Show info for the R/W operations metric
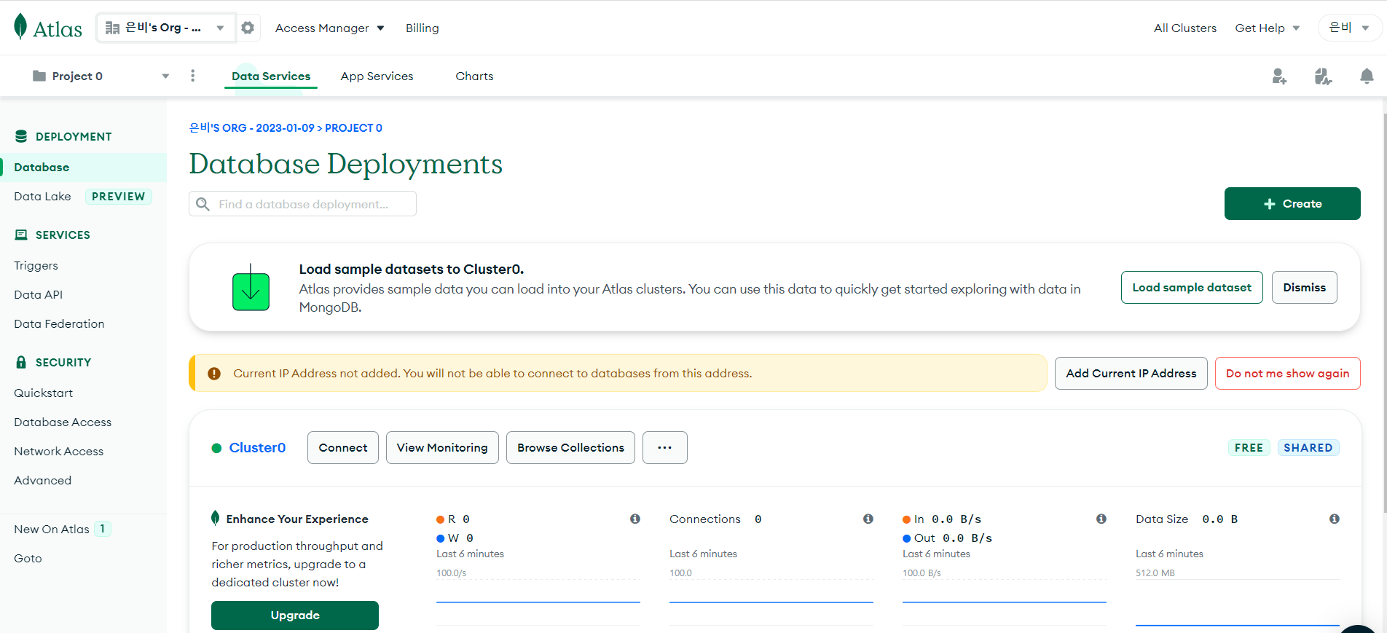 point(635,519)
